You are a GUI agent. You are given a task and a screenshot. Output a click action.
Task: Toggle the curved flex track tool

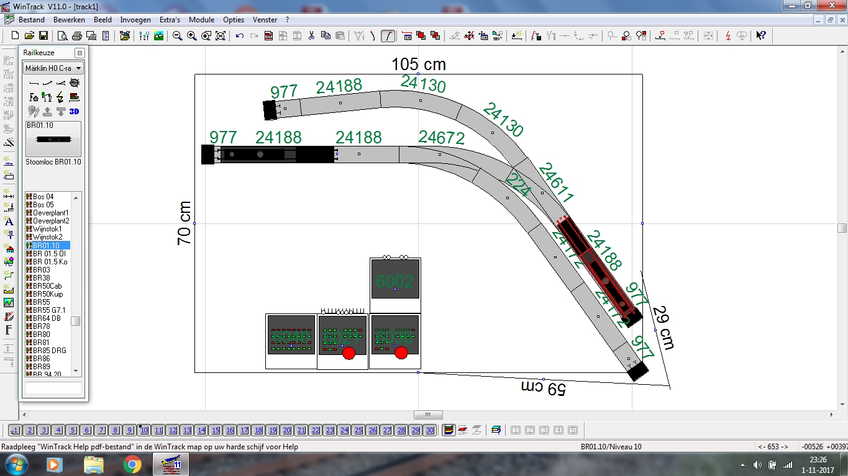388,36
